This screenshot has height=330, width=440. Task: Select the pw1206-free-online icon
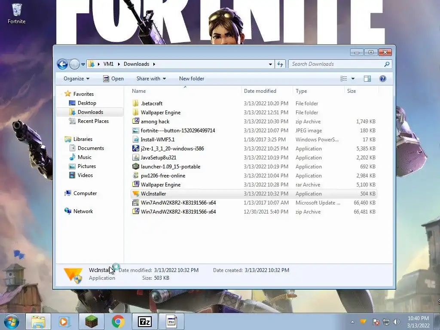click(x=135, y=175)
